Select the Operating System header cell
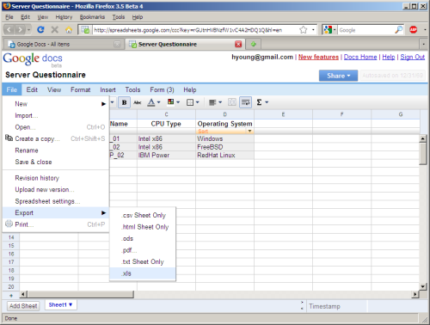The height and width of the screenshot is (325, 430). (224, 124)
